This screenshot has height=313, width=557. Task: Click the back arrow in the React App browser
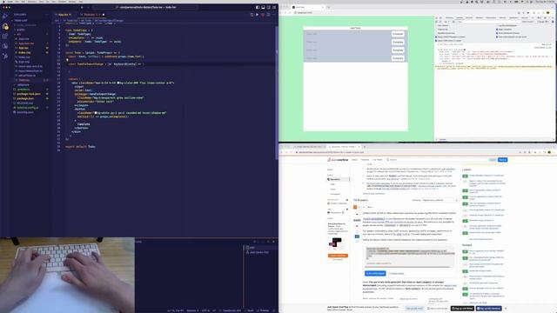point(281,13)
